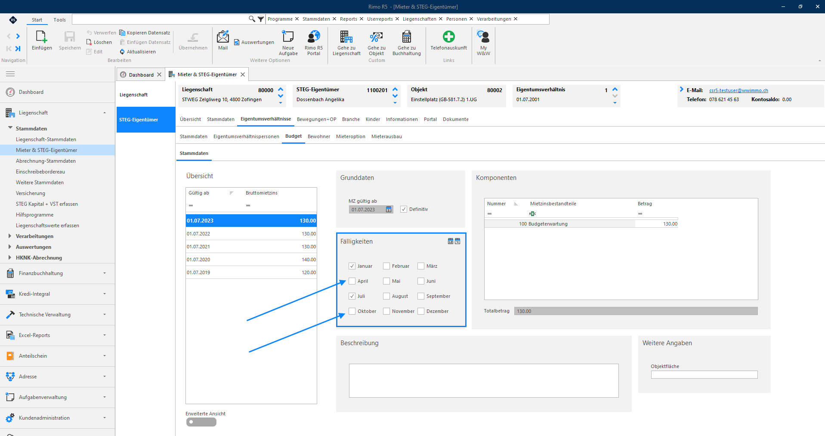Click Gehe zu Buchhaltung icon
This screenshot has height=436, width=825.
point(407,37)
